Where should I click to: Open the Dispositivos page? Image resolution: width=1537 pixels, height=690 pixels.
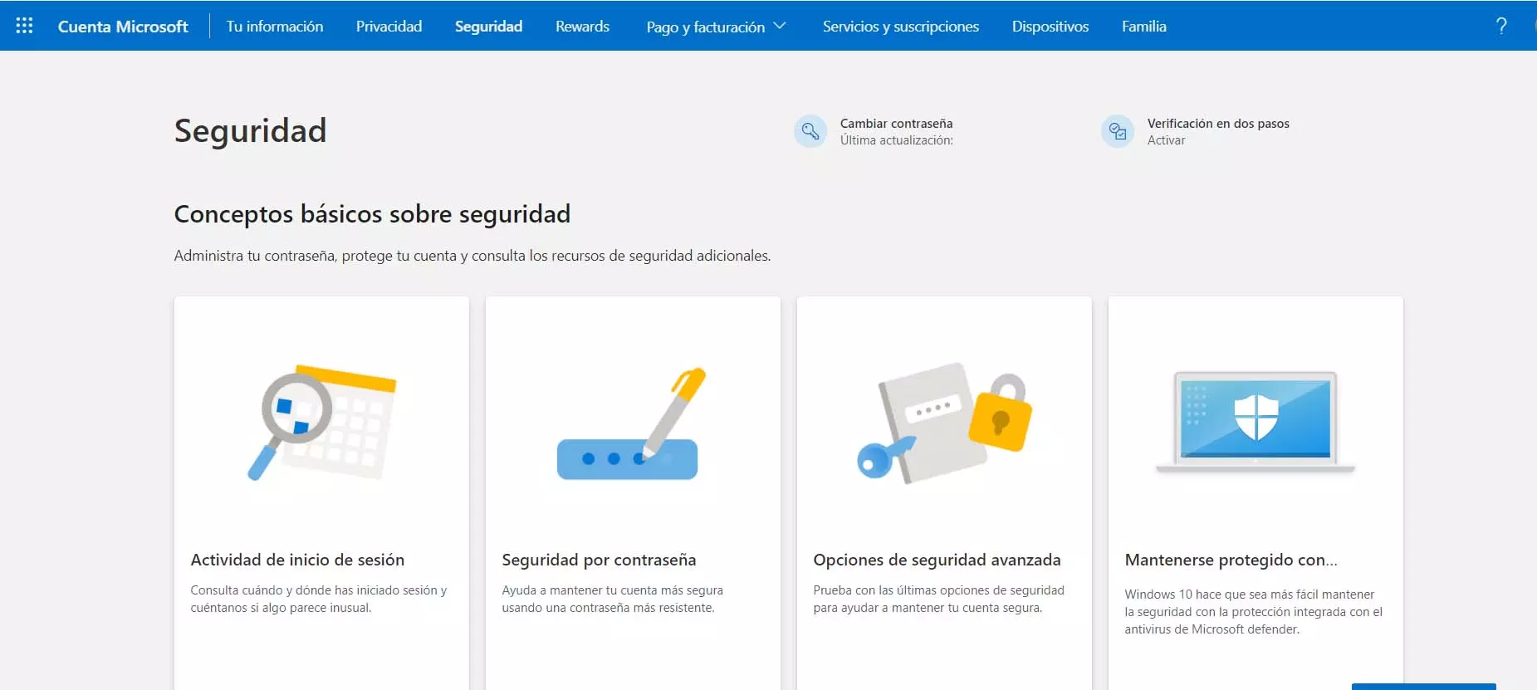(1050, 27)
